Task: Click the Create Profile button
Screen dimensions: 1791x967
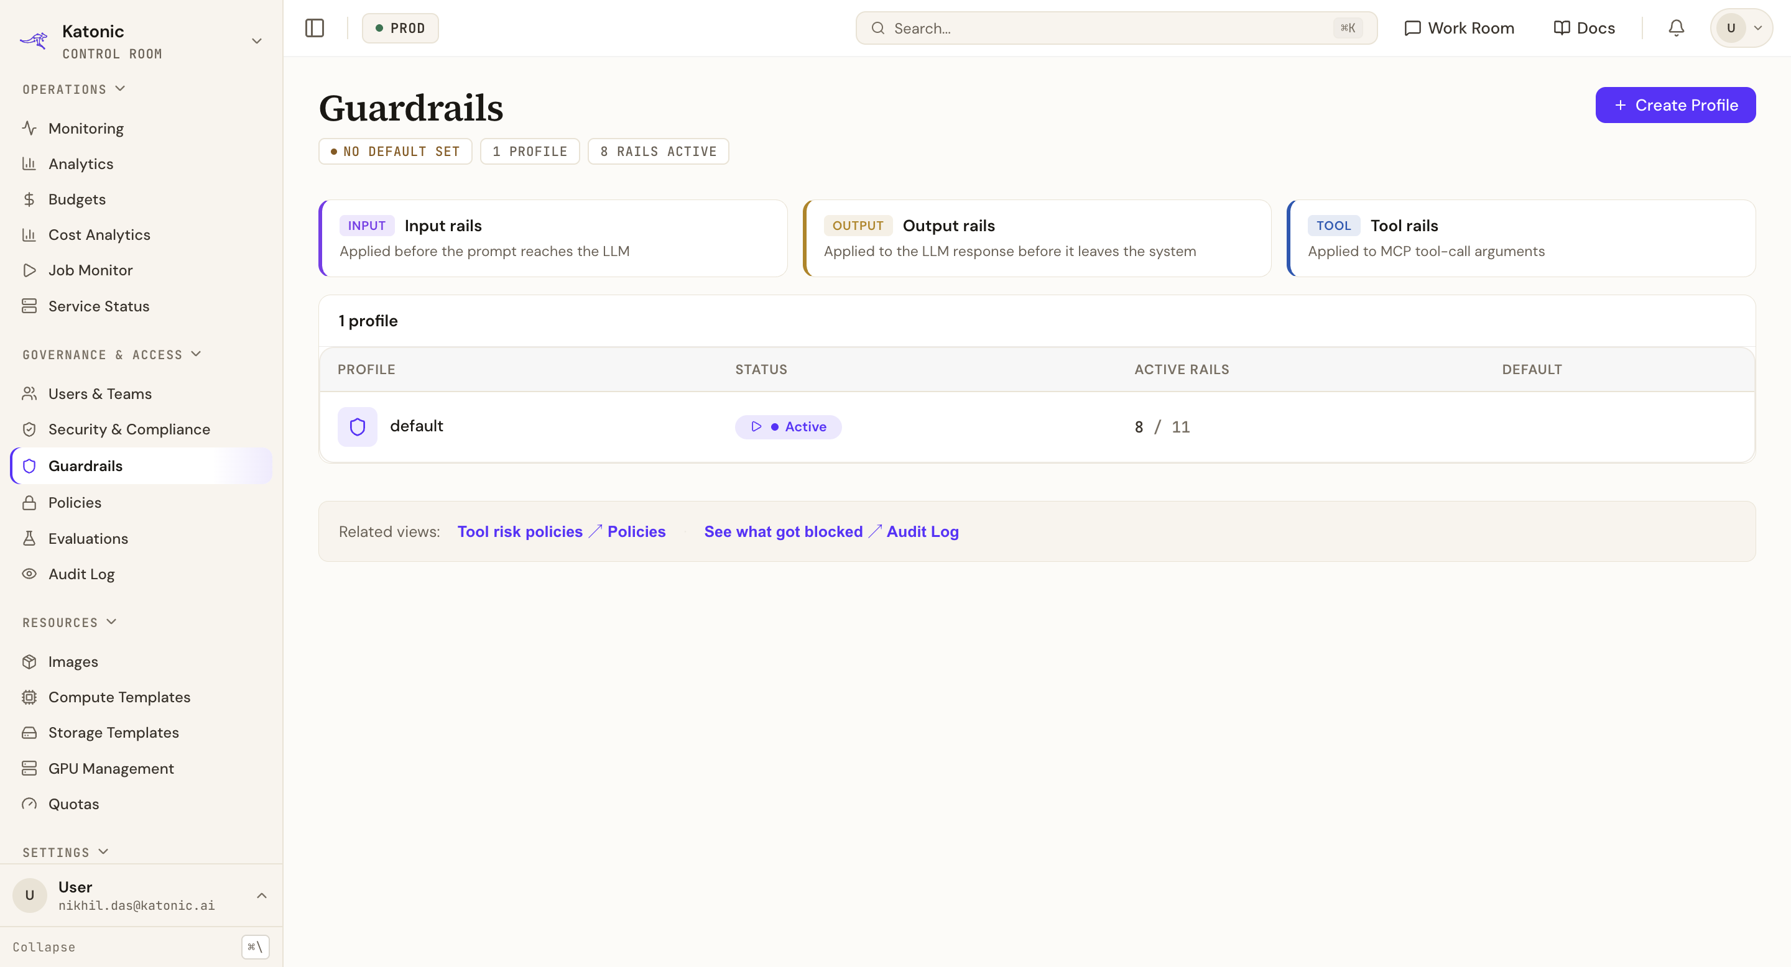Action: pyautogui.click(x=1675, y=105)
